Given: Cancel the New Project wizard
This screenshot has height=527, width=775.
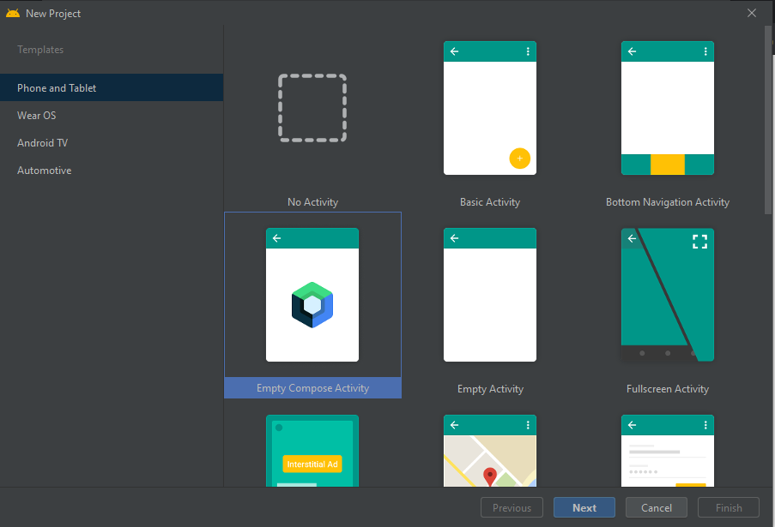Looking at the screenshot, I should tap(656, 506).
